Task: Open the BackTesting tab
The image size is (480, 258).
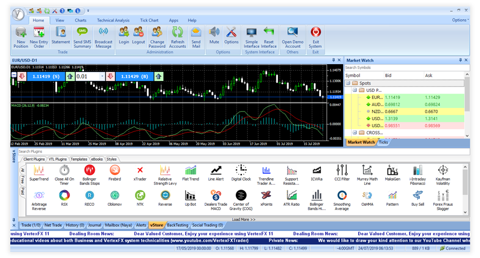Action: coord(178,225)
